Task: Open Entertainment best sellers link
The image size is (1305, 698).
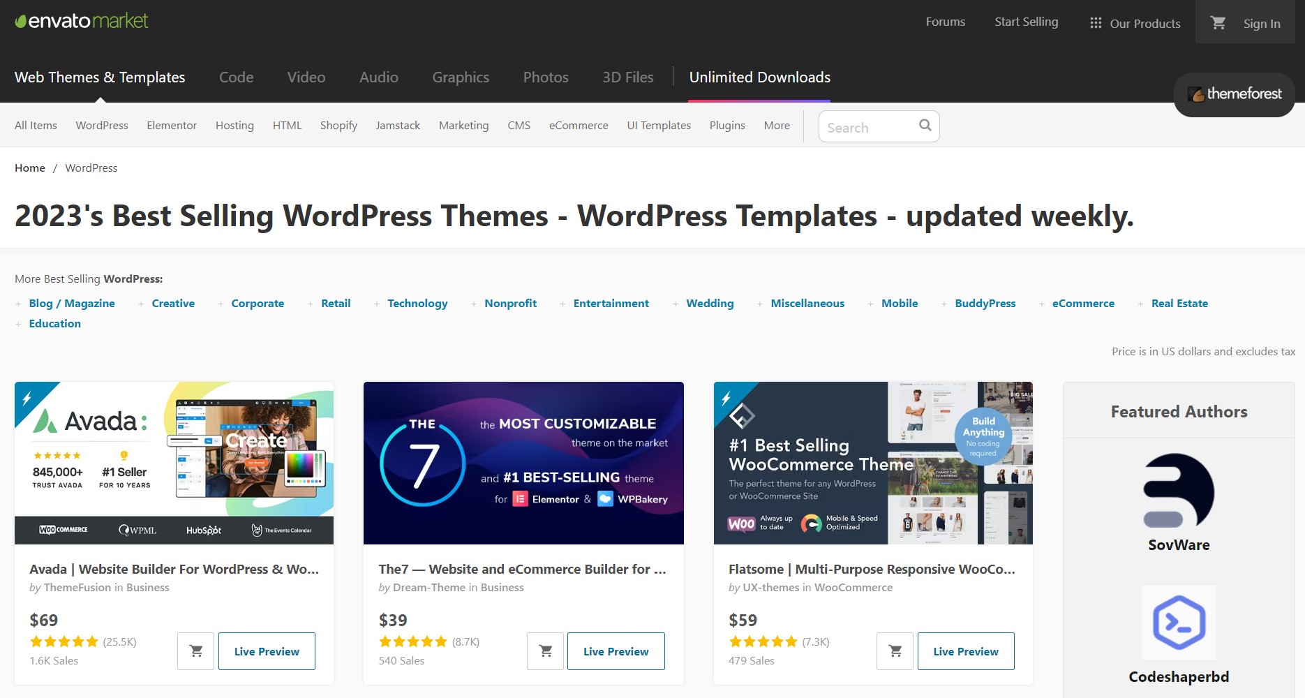Action: [611, 304]
